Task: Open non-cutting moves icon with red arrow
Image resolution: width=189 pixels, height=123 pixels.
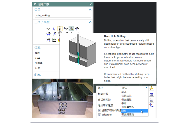Action: tap(151, 100)
